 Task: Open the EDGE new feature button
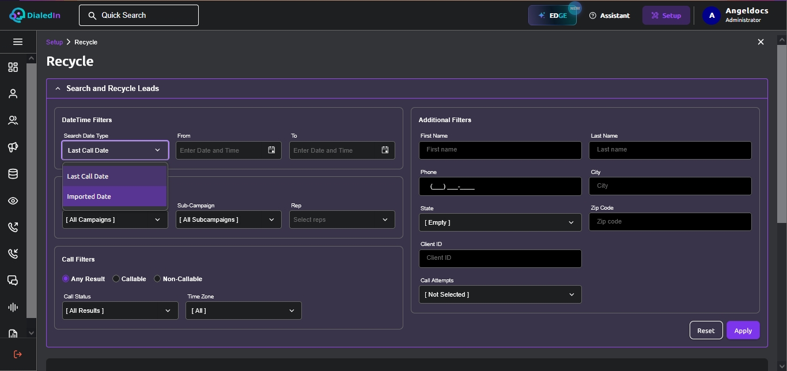click(x=553, y=16)
